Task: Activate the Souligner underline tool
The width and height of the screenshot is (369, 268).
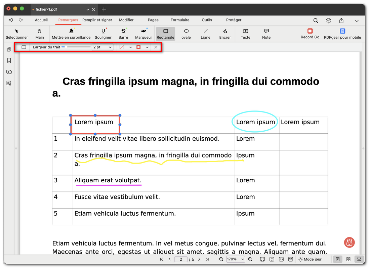Action: click(x=103, y=34)
